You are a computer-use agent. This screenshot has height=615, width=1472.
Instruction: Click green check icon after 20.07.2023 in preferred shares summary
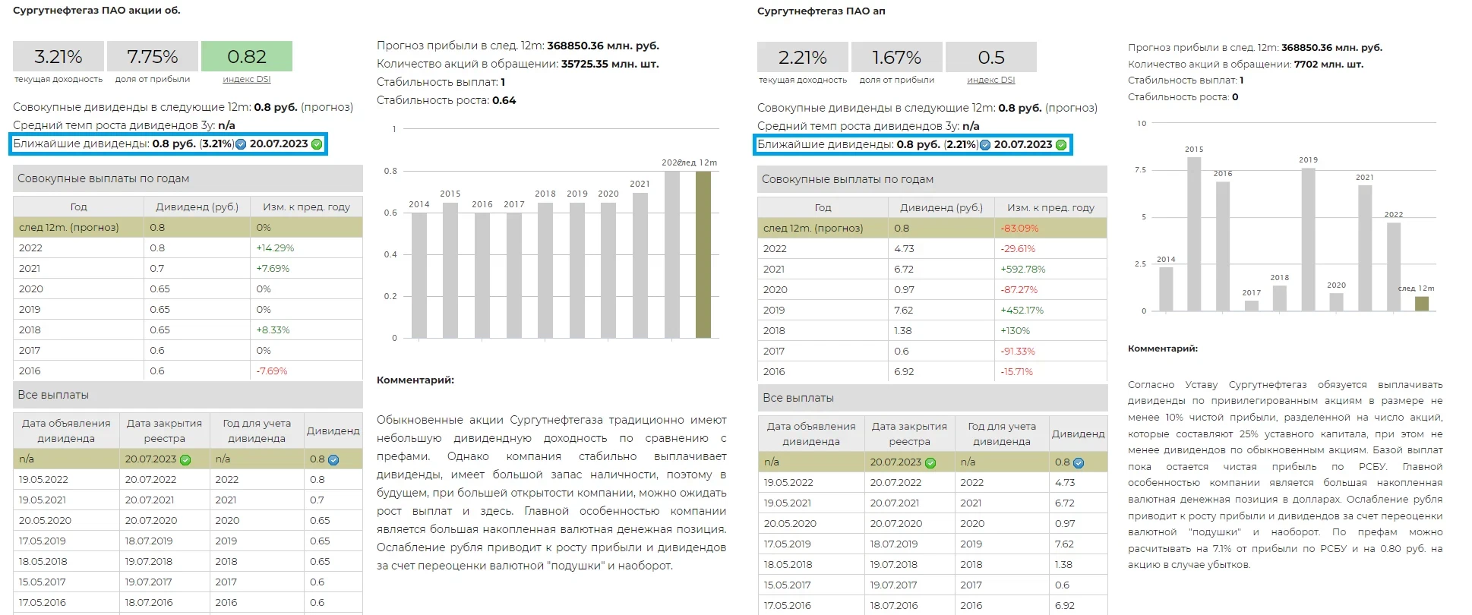pos(1061,145)
